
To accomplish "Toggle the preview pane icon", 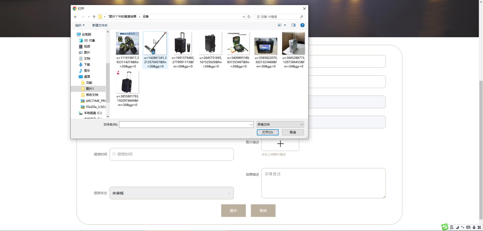I will (293, 25).
